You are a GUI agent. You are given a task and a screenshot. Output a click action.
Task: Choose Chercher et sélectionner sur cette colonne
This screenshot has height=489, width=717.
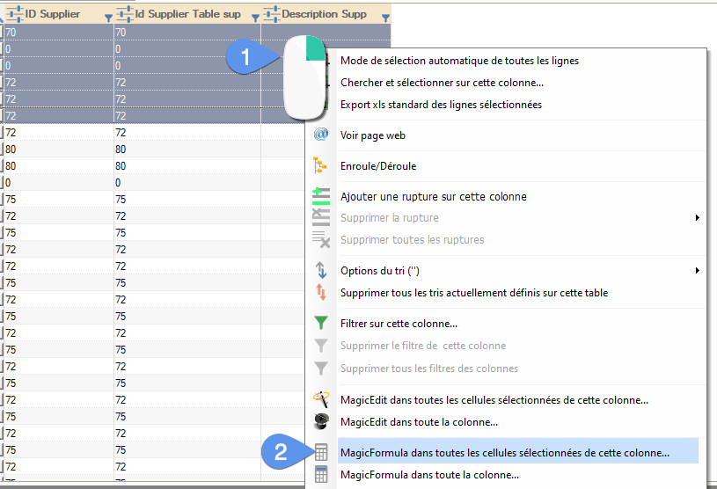click(442, 83)
